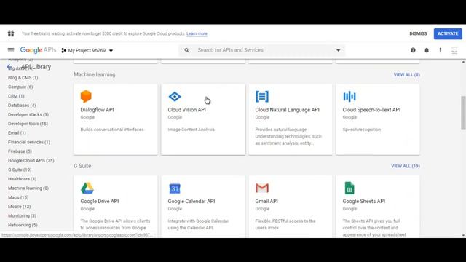This screenshot has width=466, height=262.
Task: Click the Cloud Vision API diamond icon
Action: [x=175, y=97]
